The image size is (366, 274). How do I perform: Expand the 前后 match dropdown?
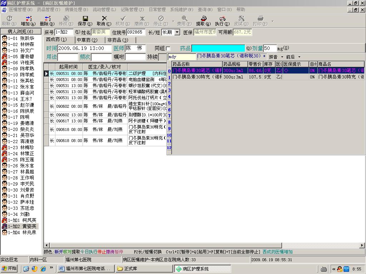[299, 57]
